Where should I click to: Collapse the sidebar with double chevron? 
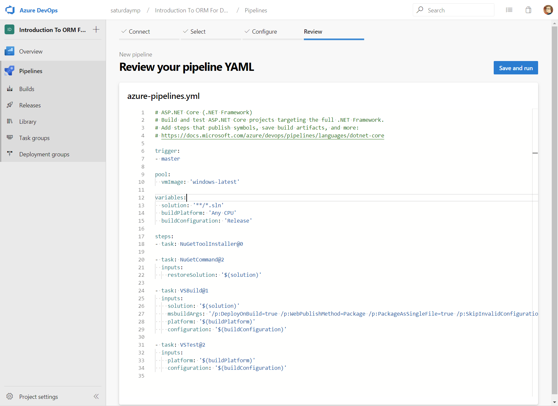coord(96,397)
